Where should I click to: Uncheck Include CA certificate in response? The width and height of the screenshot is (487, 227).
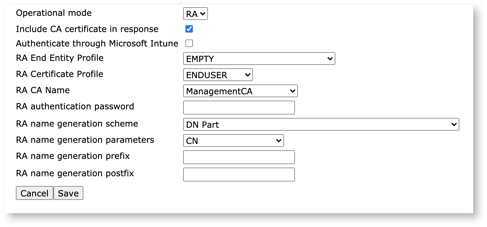[x=189, y=29]
